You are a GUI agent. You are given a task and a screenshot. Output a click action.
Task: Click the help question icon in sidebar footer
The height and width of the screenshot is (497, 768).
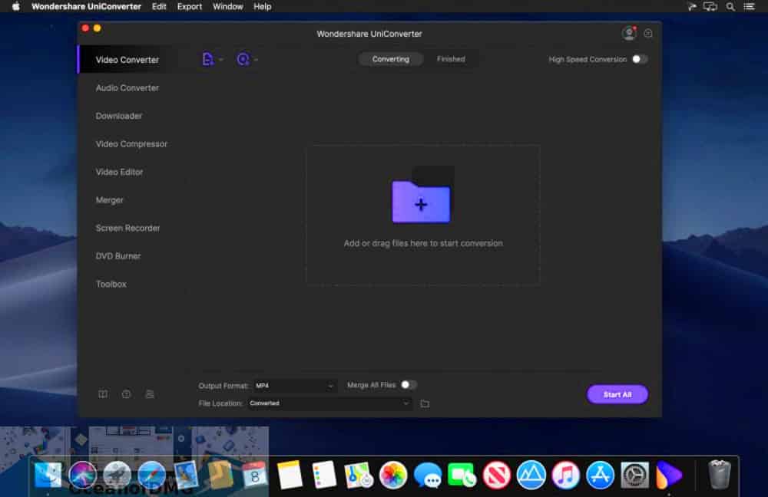[x=127, y=393]
